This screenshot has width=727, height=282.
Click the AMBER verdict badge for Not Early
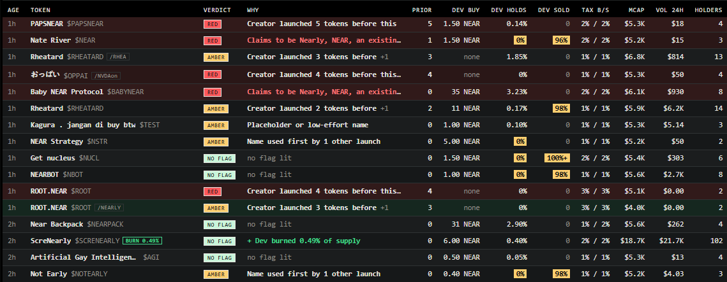tap(216, 274)
